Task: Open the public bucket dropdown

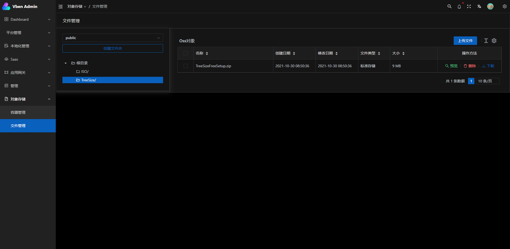Action: pos(113,38)
